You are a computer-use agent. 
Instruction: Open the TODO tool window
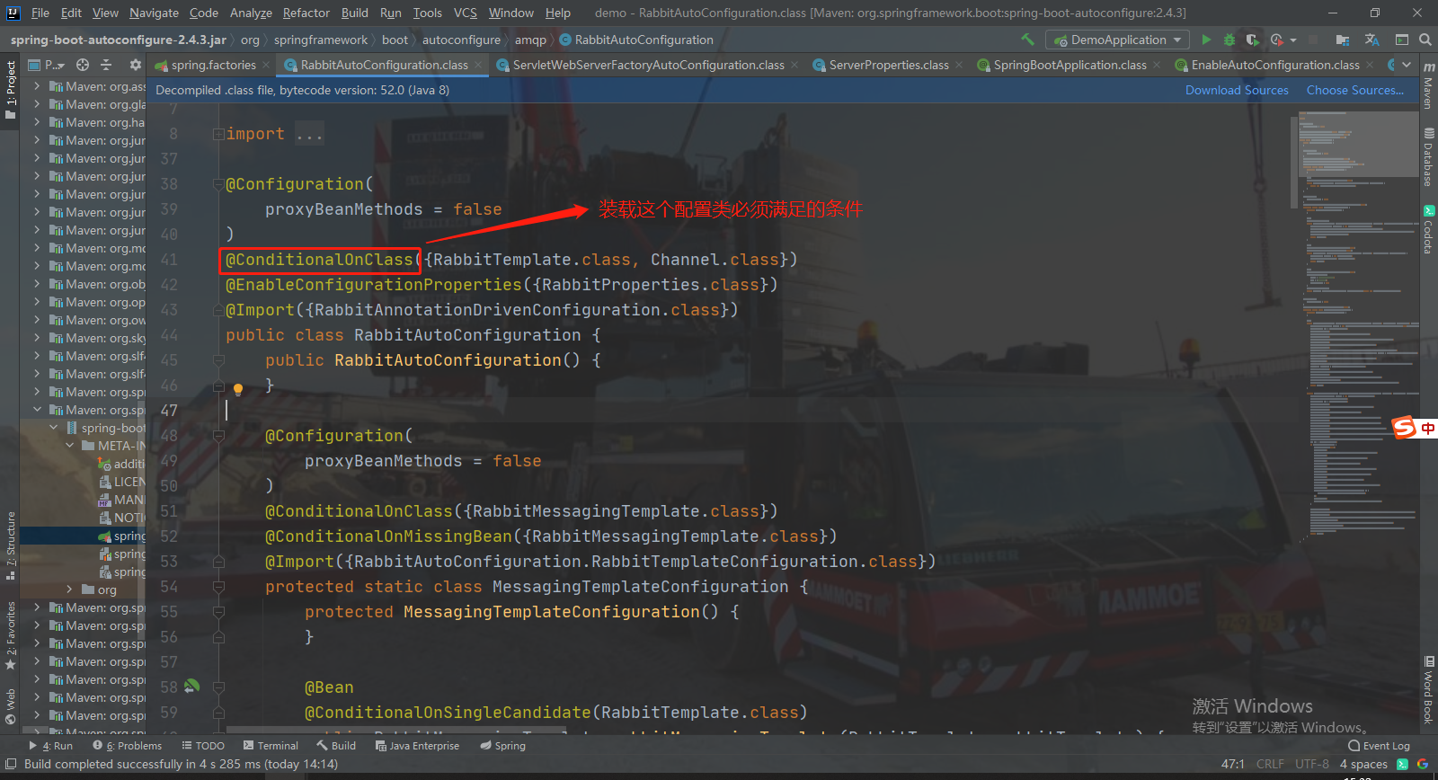[x=203, y=746]
